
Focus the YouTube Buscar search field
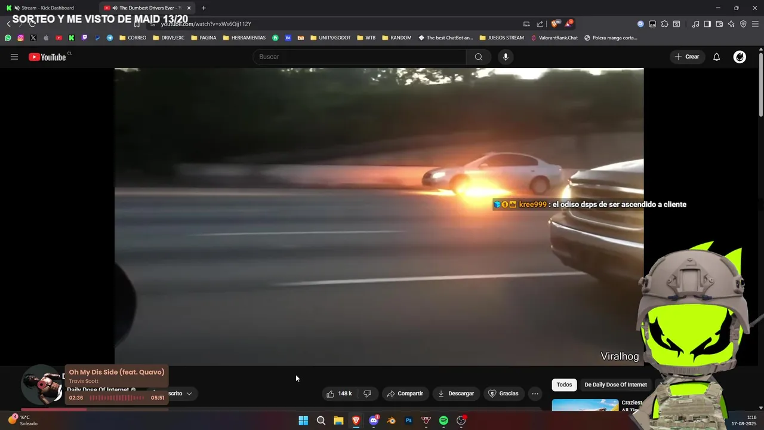point(359,57)
